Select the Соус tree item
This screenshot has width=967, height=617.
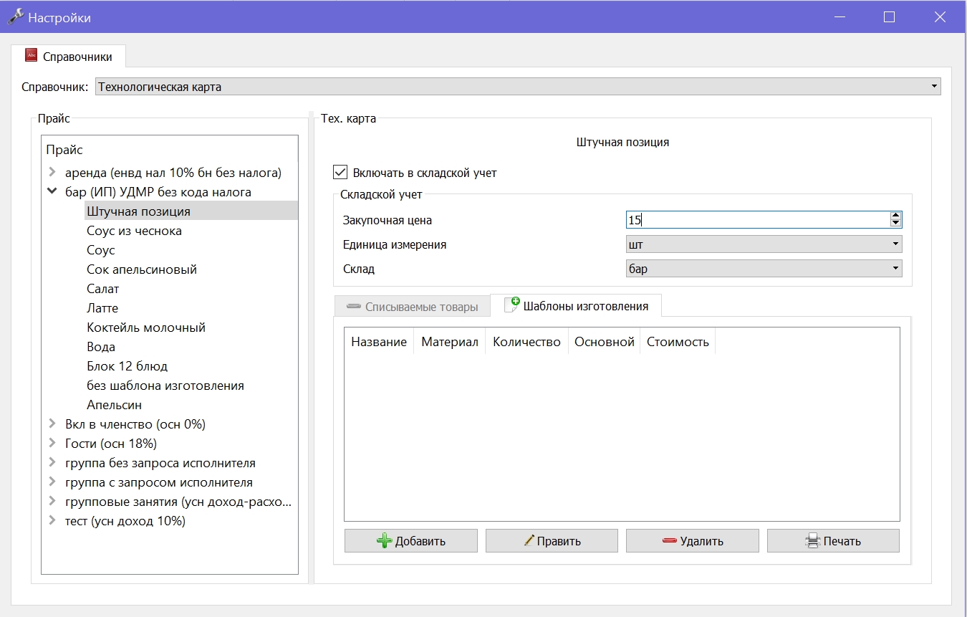(x=100, y=250)
